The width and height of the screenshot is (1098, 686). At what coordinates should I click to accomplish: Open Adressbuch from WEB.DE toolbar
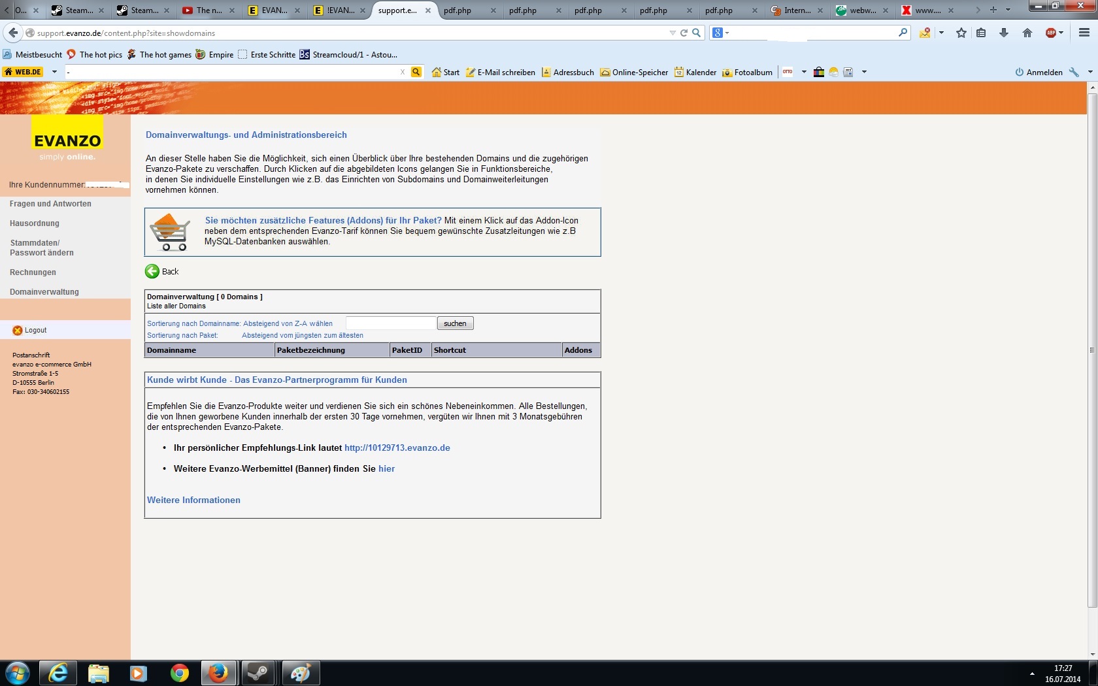568,72
